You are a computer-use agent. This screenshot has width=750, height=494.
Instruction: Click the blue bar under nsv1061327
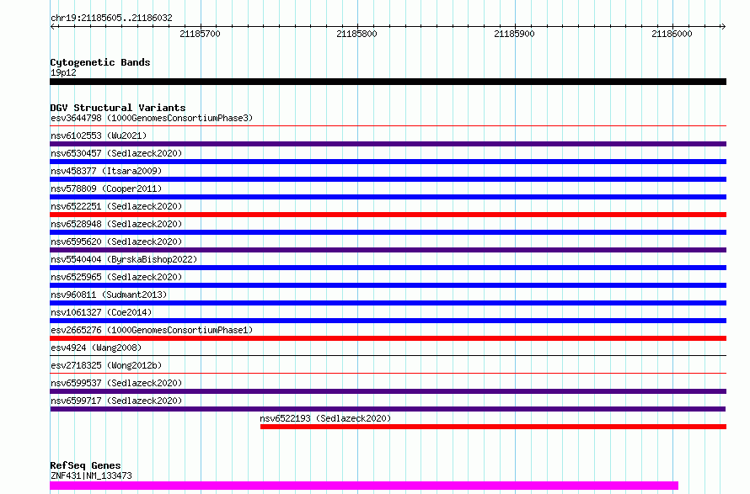[388, 321]
